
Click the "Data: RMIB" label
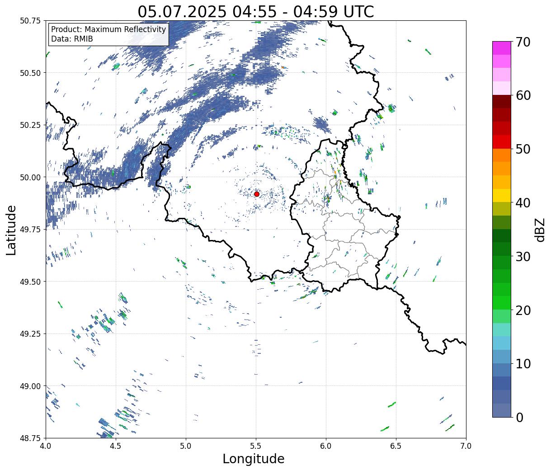(x=72, y=39)
